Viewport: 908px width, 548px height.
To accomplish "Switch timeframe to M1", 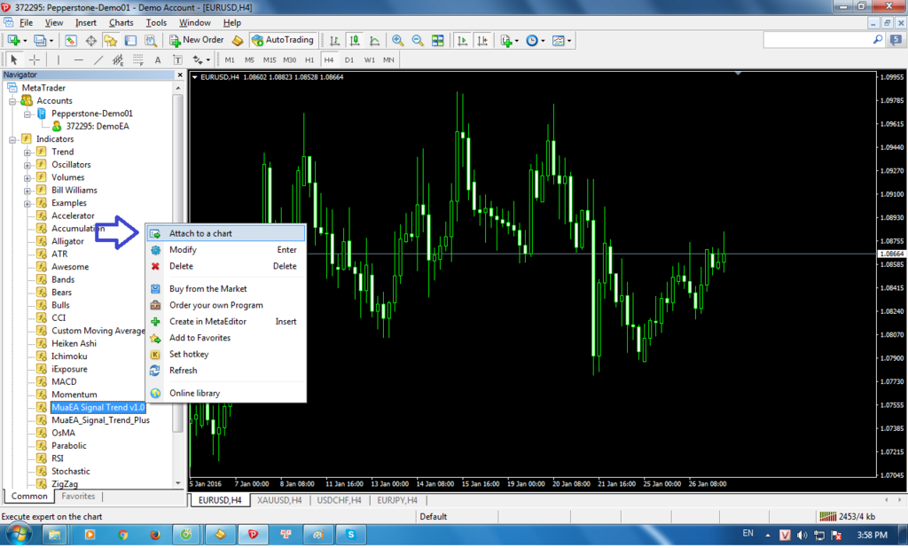I will [x=230, y=59].
